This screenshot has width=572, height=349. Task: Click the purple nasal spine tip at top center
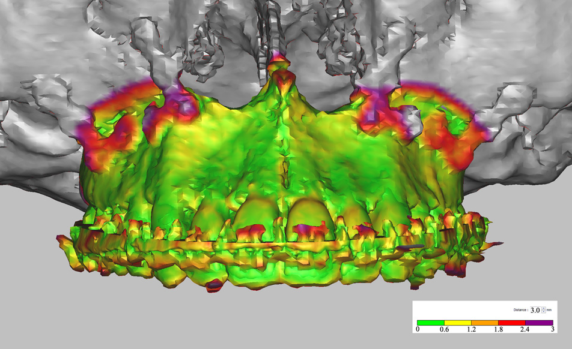[x=277, y=59]
